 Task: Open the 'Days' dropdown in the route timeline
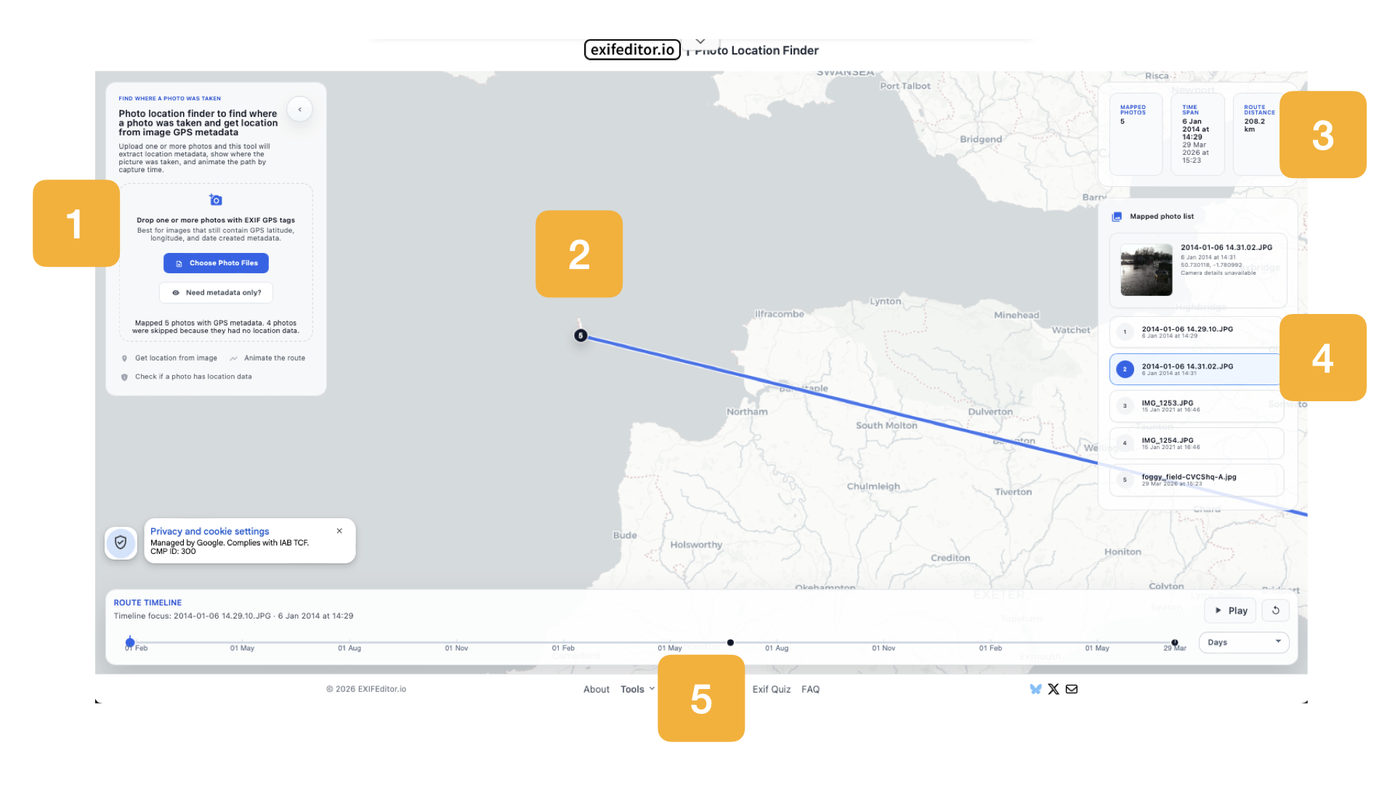click(x=1243, y=642)
